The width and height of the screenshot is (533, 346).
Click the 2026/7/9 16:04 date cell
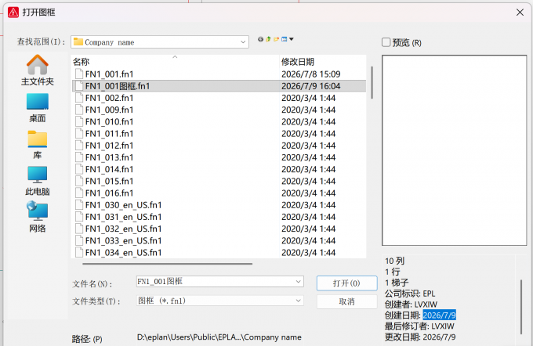[310, 86]
